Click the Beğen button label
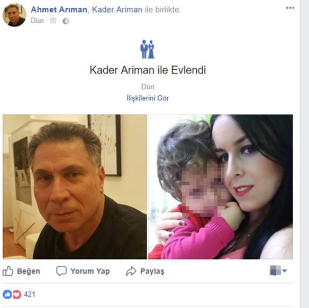309x308 pixels. 29,271
